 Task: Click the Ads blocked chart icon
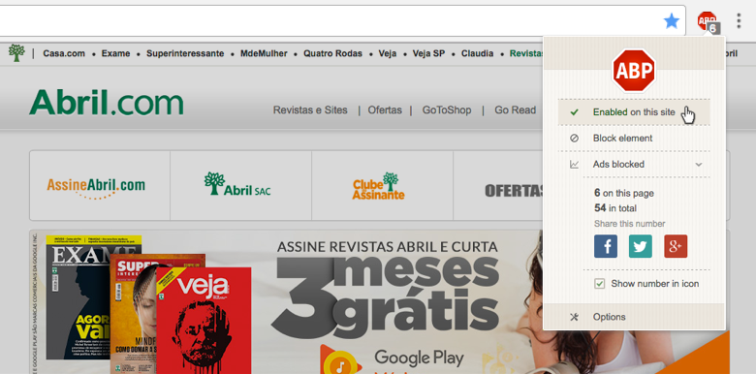point(574,165)
